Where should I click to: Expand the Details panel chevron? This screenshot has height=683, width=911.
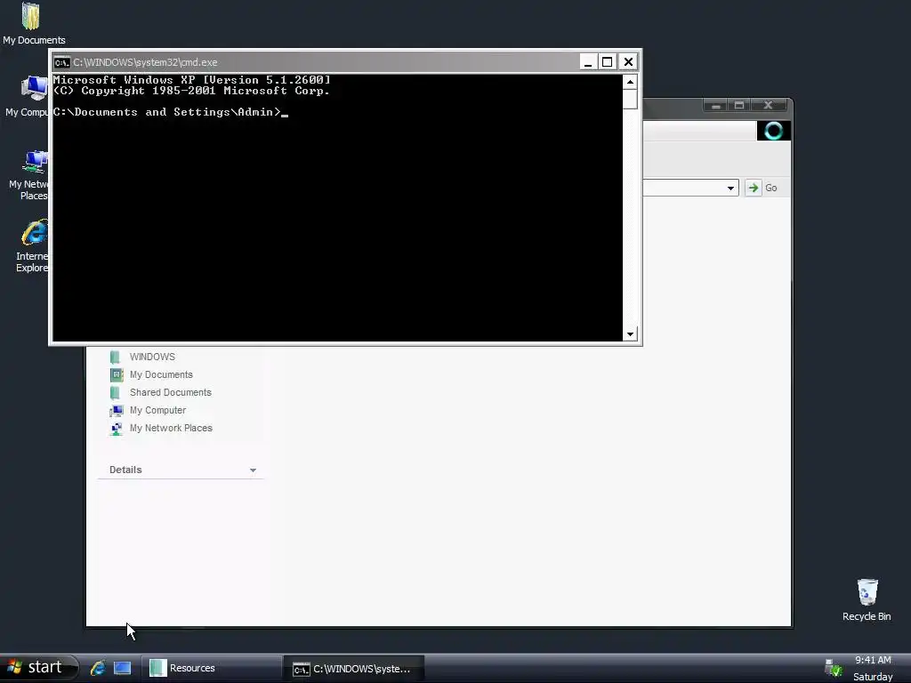[253, 470]
